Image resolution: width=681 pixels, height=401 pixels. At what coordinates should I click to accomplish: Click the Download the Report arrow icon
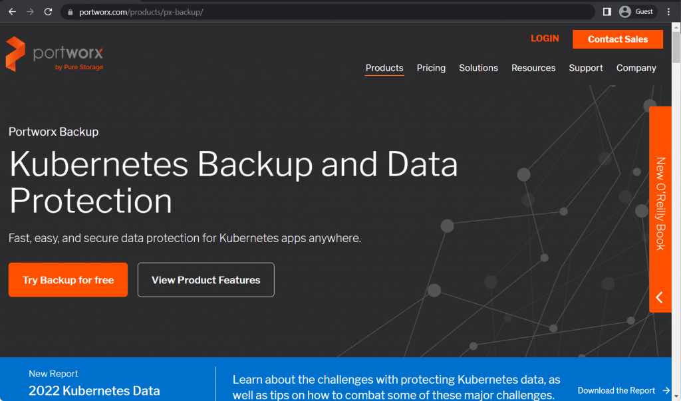point(666,390)
